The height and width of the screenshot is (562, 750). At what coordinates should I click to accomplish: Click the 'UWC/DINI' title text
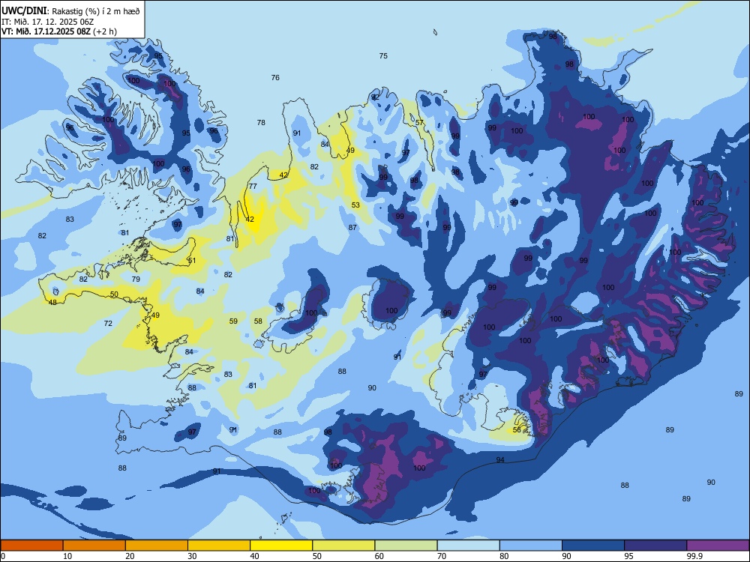tap(25, 11)
